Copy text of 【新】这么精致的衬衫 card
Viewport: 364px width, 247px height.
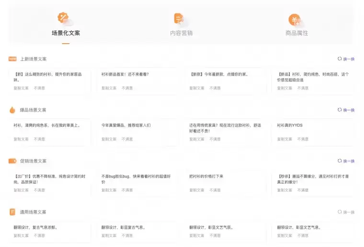click(21, 88)
